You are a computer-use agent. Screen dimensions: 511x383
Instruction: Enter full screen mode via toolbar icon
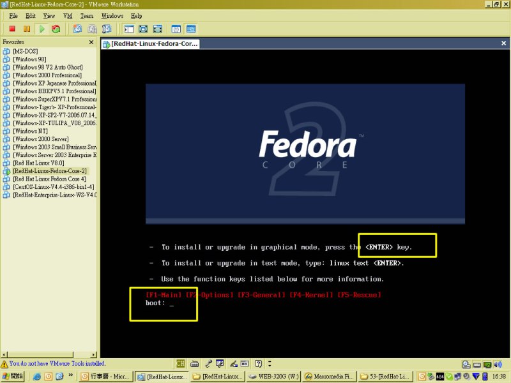pyautogui.click(x=157, y=29)
